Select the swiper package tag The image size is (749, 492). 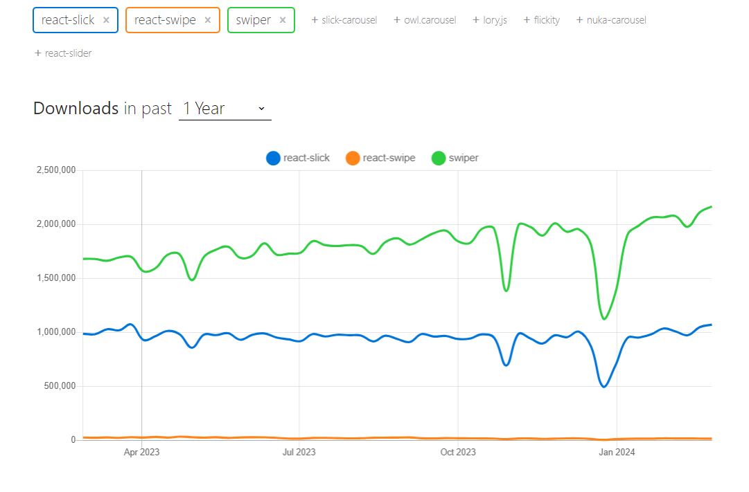coord(261,20)
